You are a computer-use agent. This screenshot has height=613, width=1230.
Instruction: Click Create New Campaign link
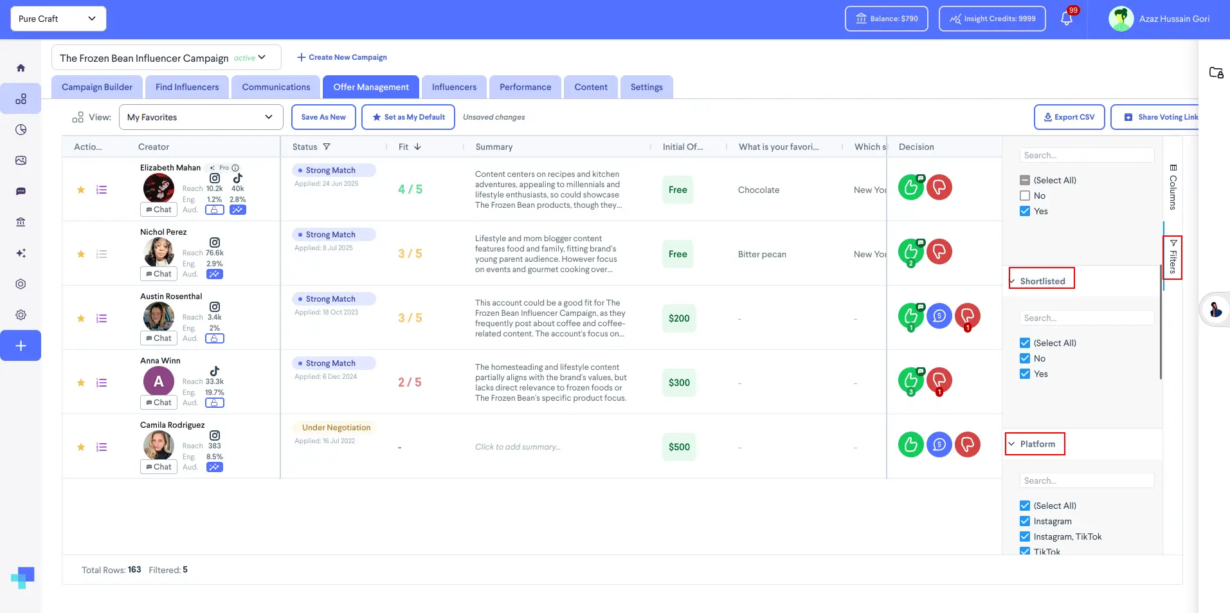[342, 57]
